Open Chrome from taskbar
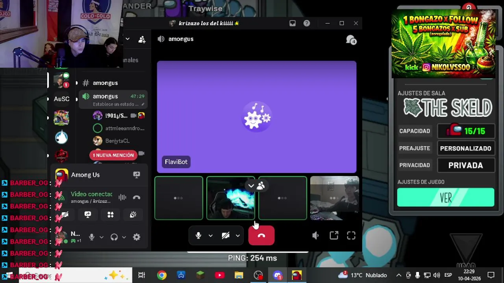The height and width of the screenshot is (283, 504). (x=162, y=275)
